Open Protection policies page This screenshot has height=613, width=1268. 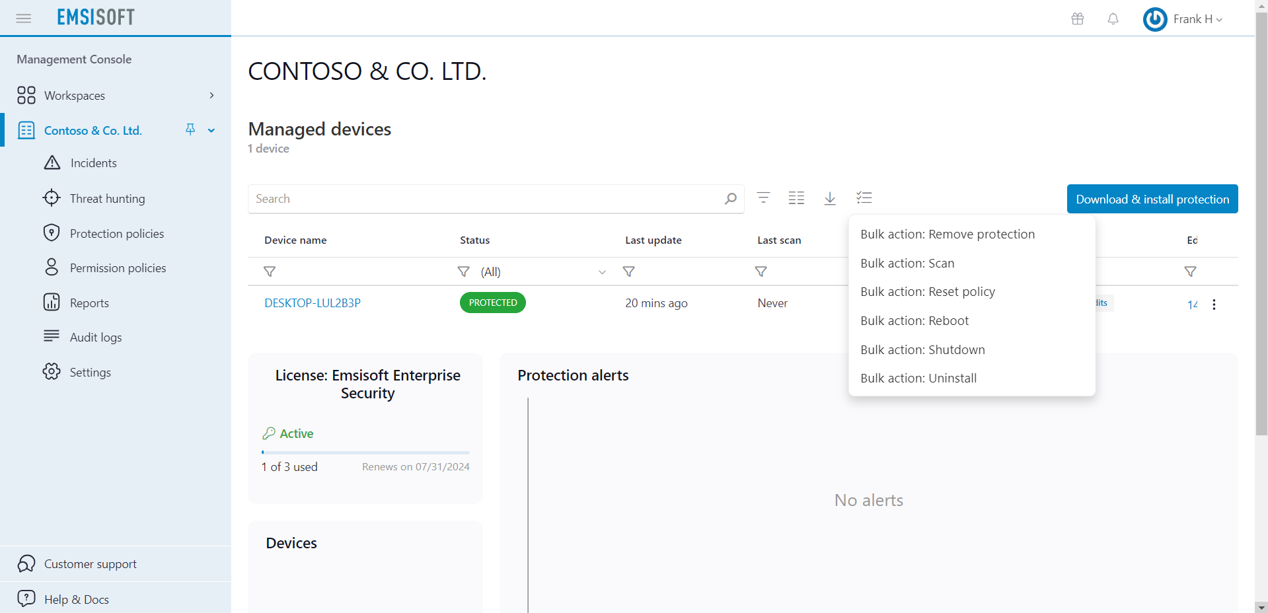point(117,234)
